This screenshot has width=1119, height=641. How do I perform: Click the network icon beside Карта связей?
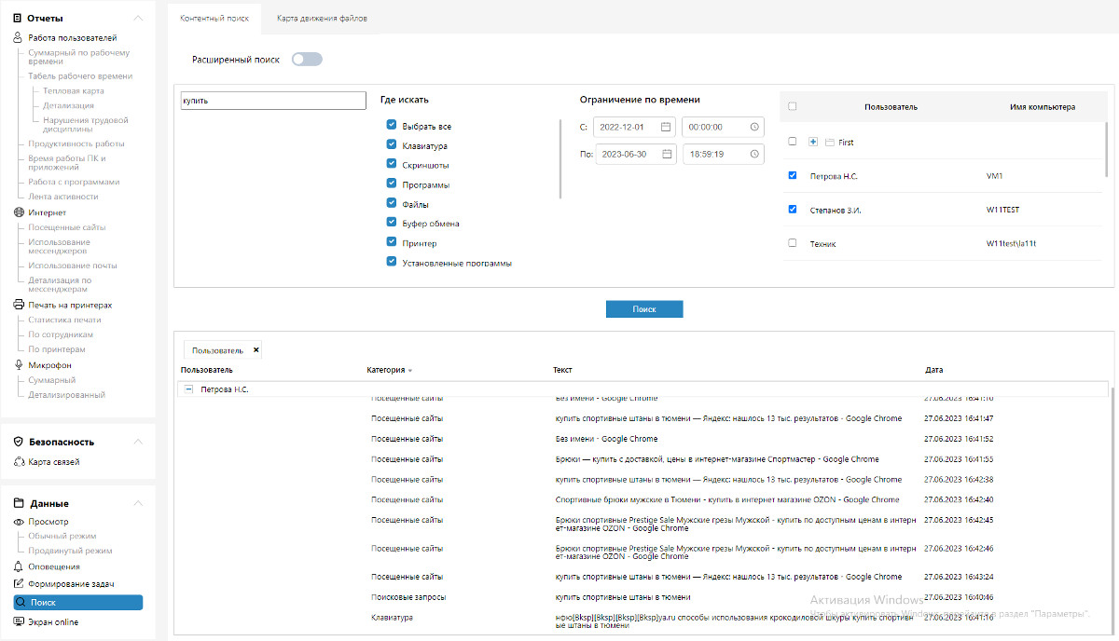18,462
